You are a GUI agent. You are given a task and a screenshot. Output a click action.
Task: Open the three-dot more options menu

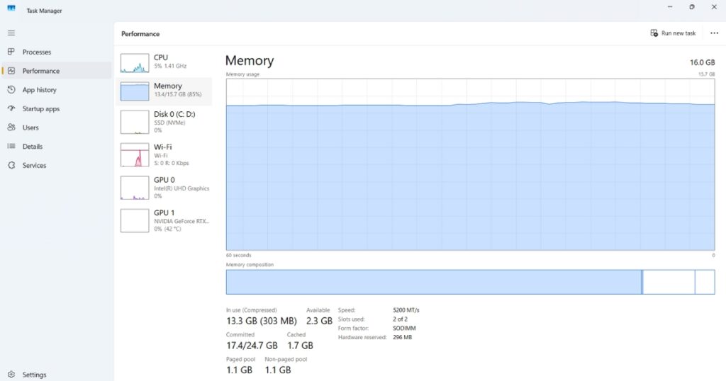(x=714, y=33)
